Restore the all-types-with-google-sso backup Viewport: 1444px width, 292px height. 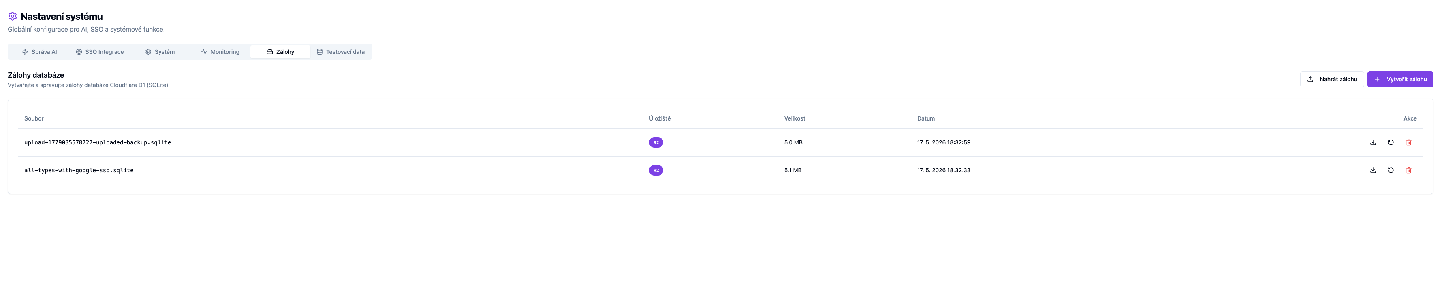(1391, 171)
